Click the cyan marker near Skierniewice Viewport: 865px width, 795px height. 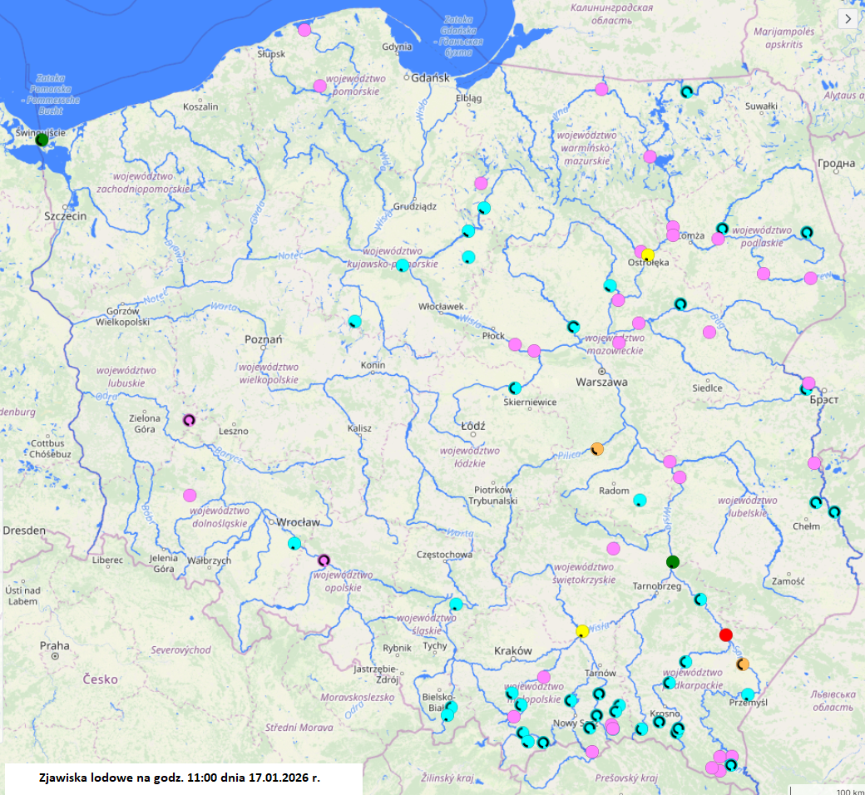pyautogui.click(x=513, y=386)
